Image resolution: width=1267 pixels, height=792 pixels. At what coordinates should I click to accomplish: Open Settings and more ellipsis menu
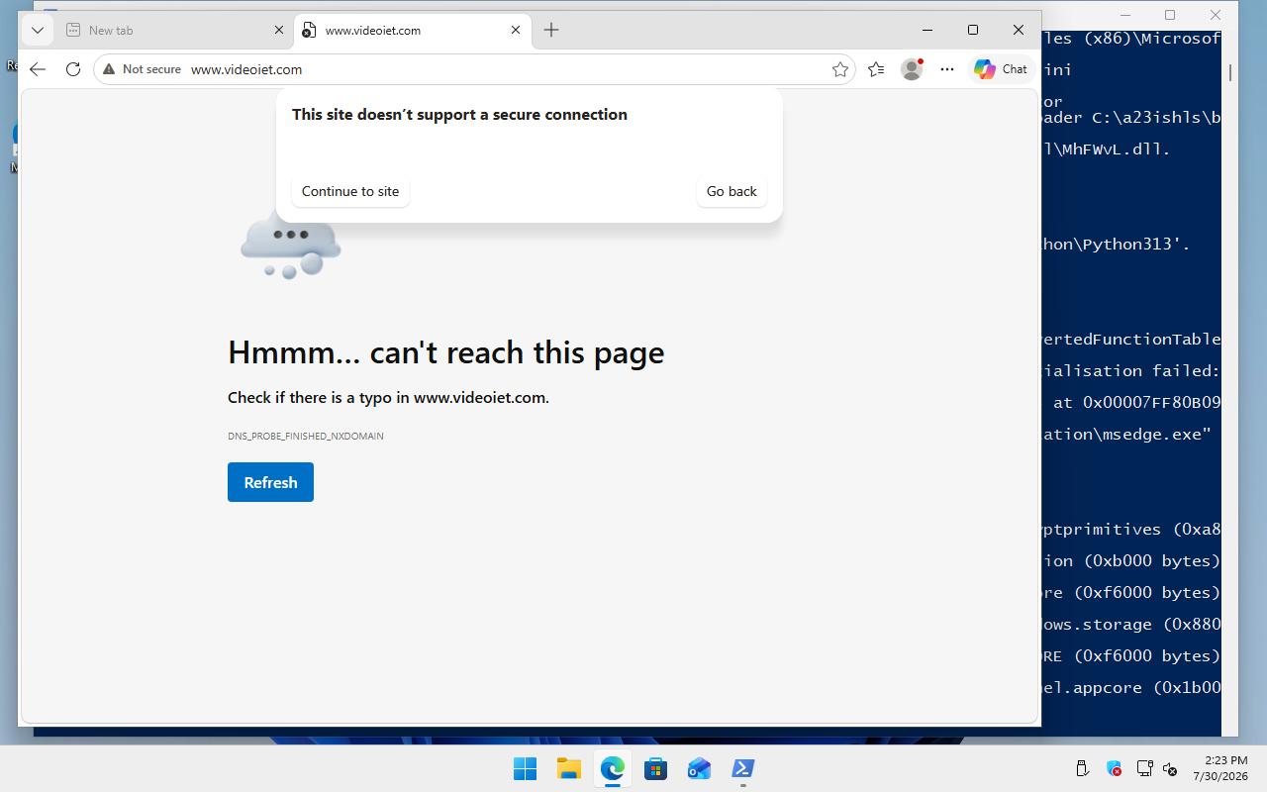point(947,69)
